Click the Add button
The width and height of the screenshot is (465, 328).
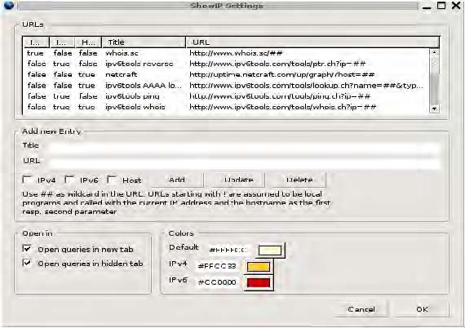(177, 180)
